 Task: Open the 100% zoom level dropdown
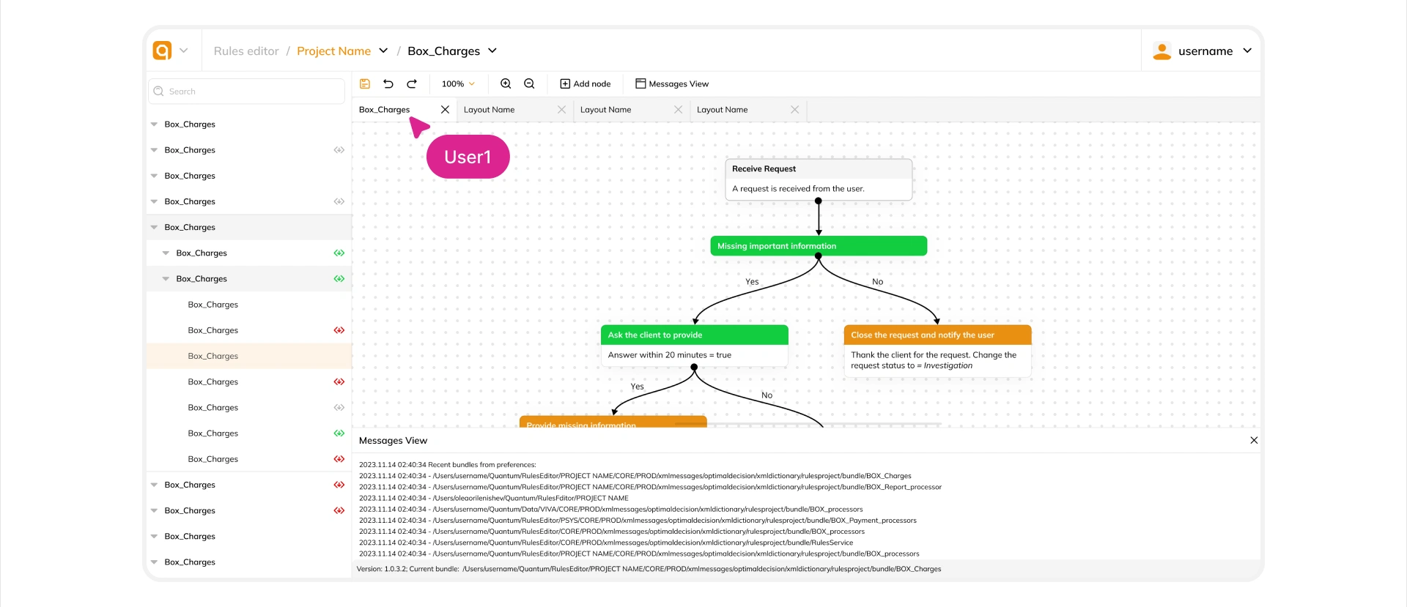click(x=458, y=84)
